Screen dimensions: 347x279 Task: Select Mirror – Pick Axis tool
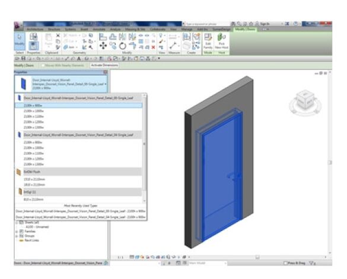tap(122, 37)
